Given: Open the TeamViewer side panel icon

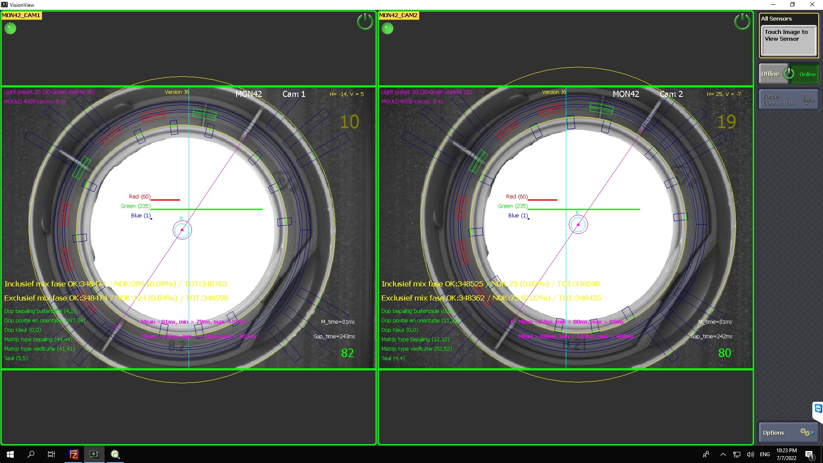Looking at the screenshot, I should (818, 409).
